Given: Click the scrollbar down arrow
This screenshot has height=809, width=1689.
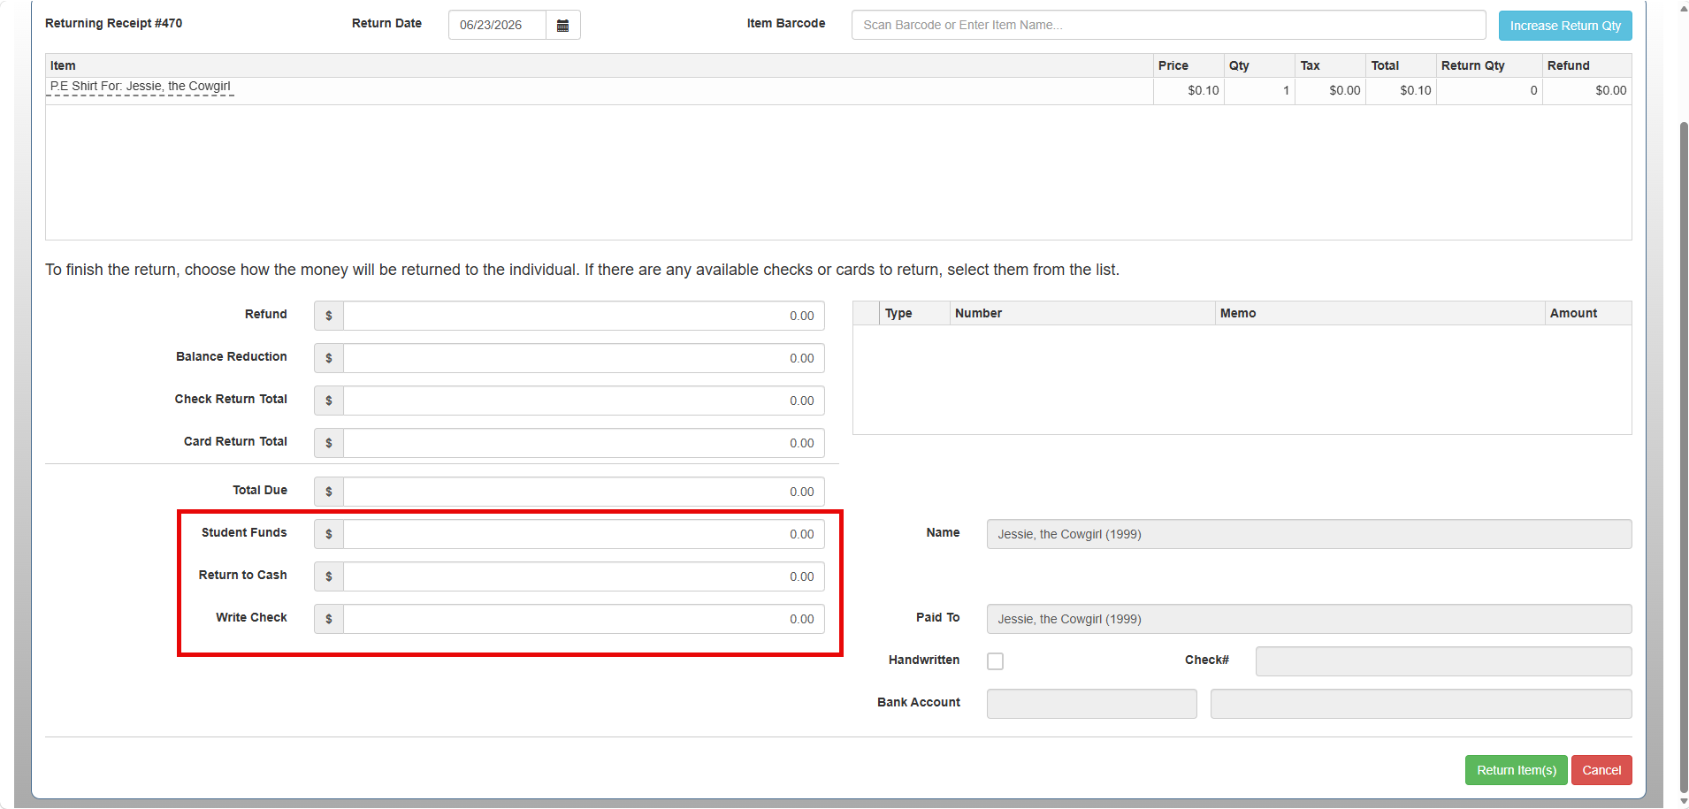Looking at the screenshot, I should coord(1683,802).
